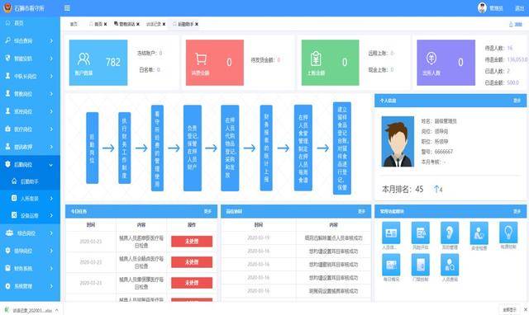Click the green yen clipboard deposit card
This screenshot has height=315, width=529.
(331, 63)
